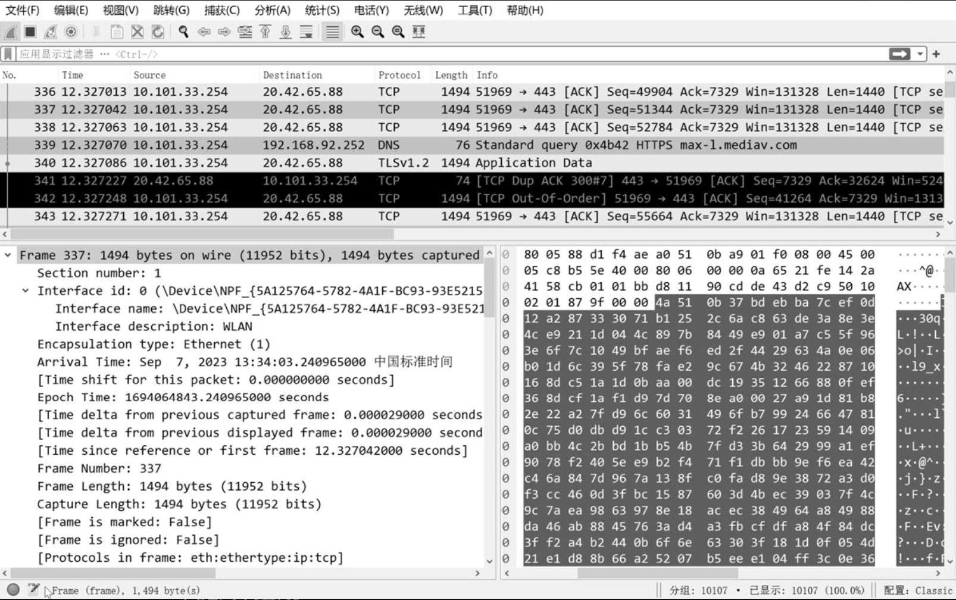Select packet 340 TLSv1.2 Application Data

pyautogui.click(x=472, y=163)
